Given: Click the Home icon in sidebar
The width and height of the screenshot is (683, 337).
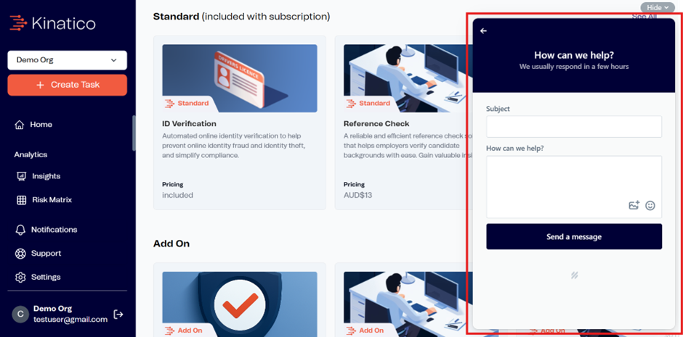Looking at the screenshot, I should (19, 125).
